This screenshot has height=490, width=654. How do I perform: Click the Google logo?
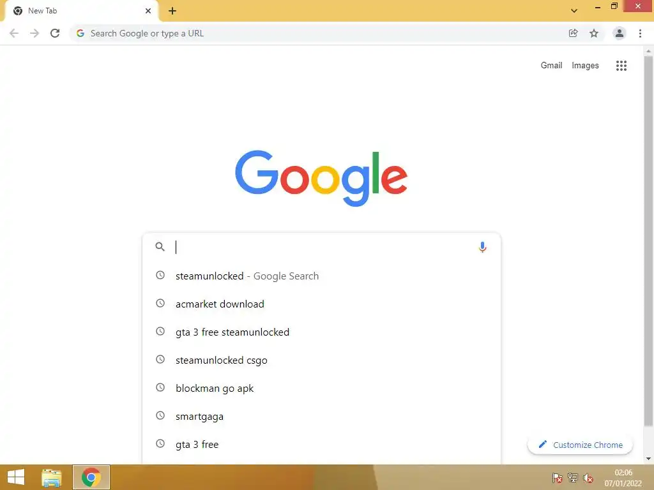tap(321, 178)
